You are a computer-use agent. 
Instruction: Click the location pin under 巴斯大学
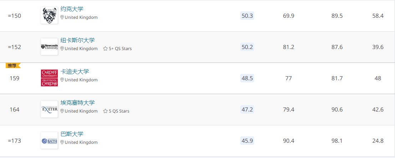(62, 142)
